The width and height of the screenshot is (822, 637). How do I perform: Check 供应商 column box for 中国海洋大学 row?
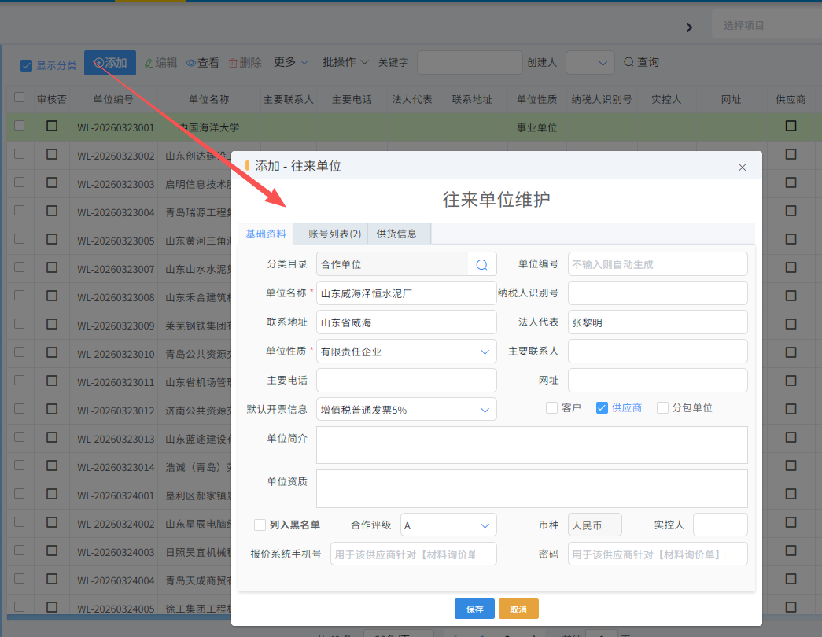pyautogui.click(x=791, y=126)
